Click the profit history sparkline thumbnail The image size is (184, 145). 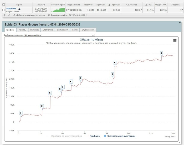click(58, 10)
